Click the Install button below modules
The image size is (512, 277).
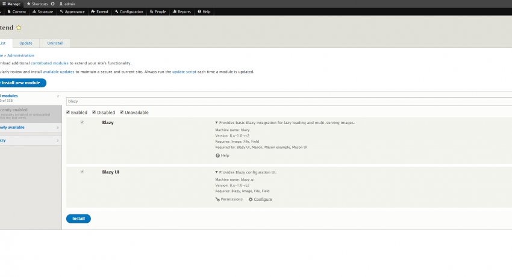click(78, 219)
